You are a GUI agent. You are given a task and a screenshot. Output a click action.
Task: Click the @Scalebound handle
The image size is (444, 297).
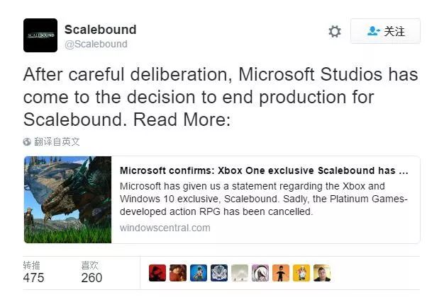pos(96,44)
